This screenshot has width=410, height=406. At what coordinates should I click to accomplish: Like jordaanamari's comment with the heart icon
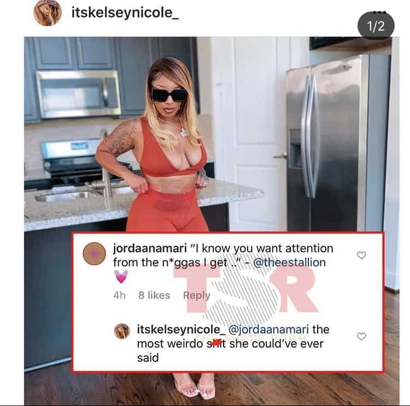361,255
